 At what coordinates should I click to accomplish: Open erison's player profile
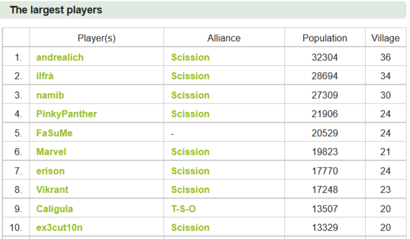50,171
